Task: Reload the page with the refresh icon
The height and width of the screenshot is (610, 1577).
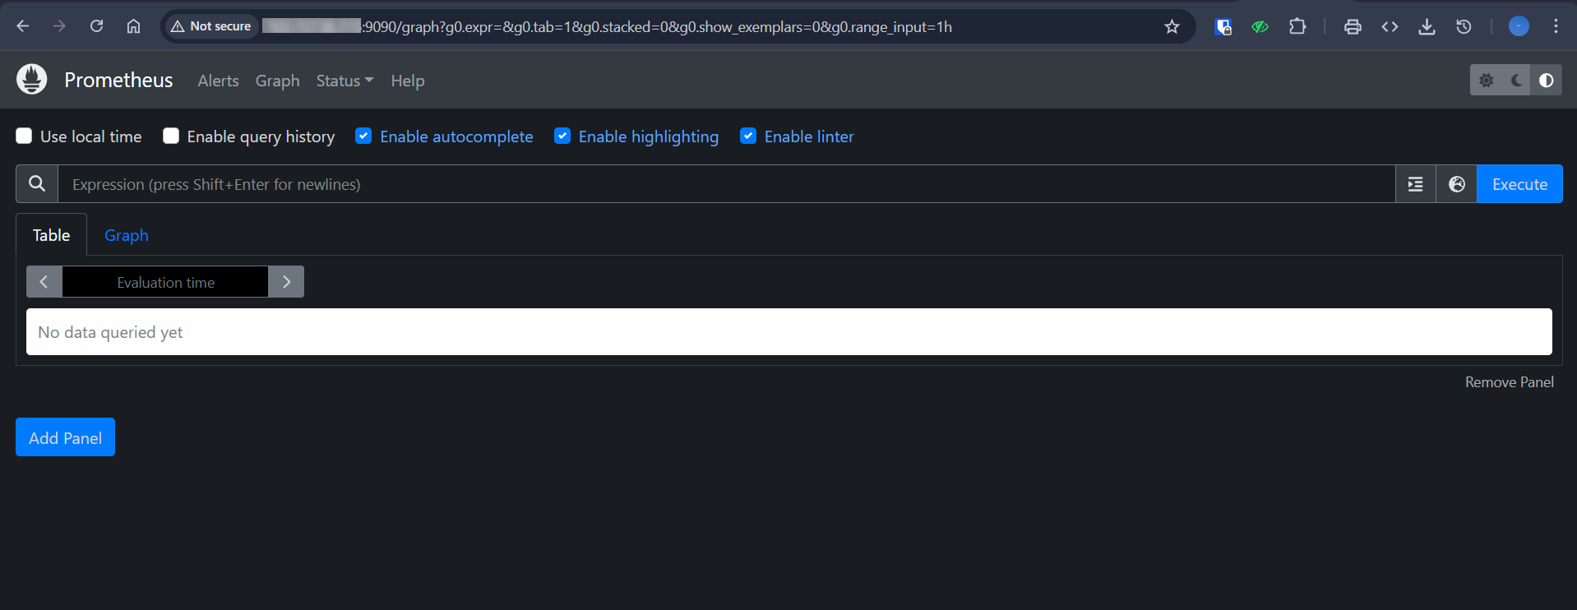Action: [x=96, y=26]
